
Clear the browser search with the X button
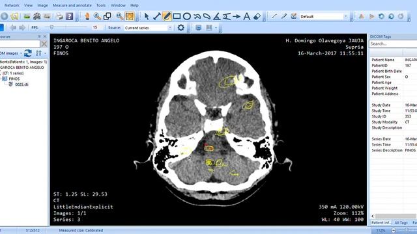(44, 44)
